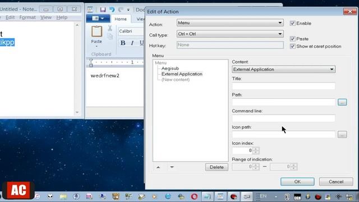Open the Action dropdown showing Menu
The height and width of the screenshot is (202, 359).
click(x=230, y=22)
